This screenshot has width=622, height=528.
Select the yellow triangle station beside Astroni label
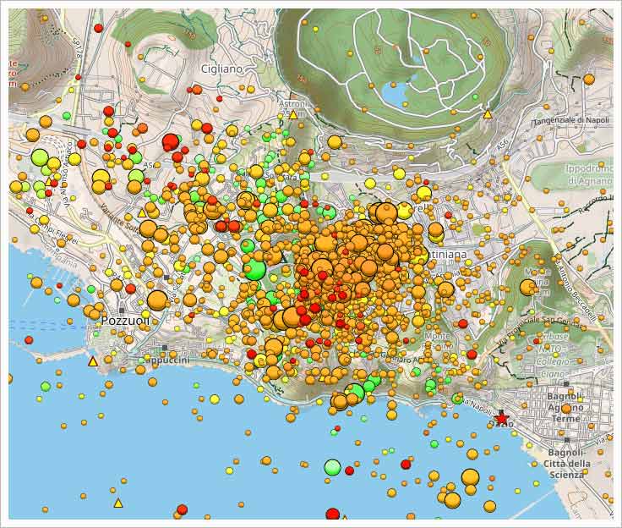(x=293, y=114)
